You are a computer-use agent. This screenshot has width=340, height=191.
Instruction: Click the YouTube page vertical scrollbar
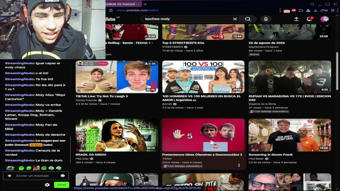coord(337,72)
